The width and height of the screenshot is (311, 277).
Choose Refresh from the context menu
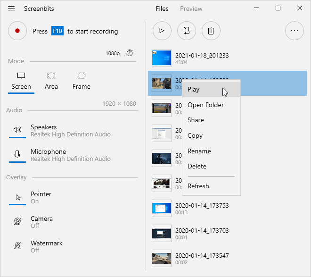tap(211, 186)
